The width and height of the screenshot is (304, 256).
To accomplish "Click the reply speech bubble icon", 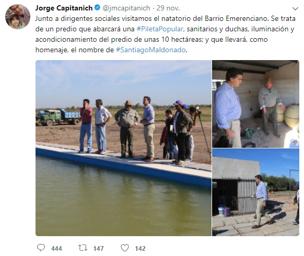I will coord(41,248).
